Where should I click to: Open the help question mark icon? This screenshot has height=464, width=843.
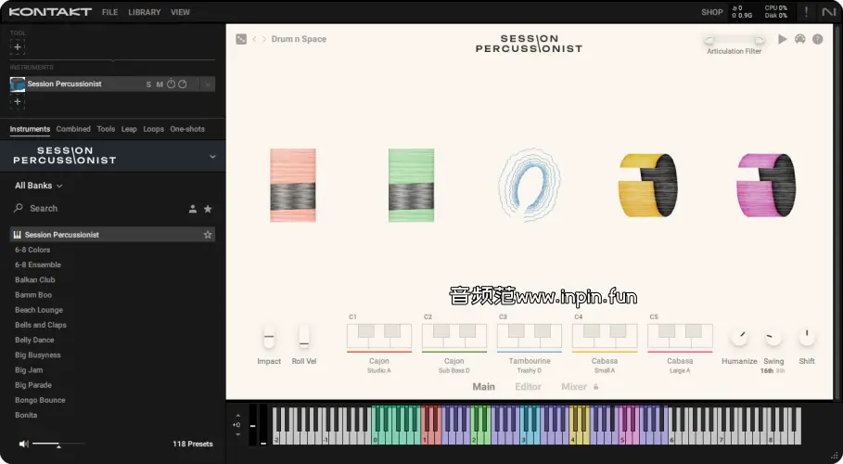pyautogui.click(x=818, y=39)
